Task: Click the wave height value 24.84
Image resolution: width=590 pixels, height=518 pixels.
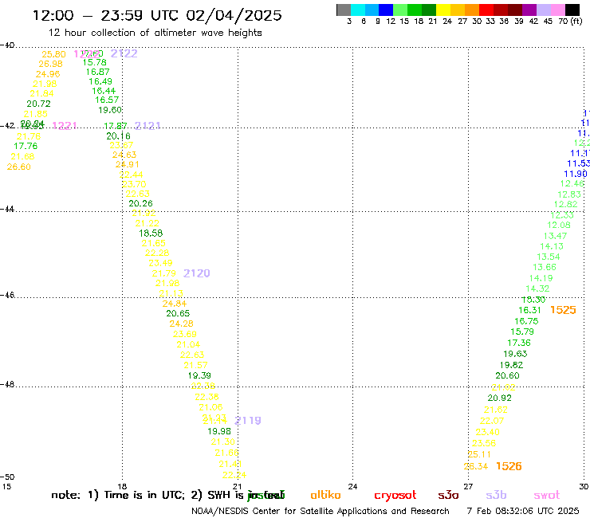Action: click(175, 304)
